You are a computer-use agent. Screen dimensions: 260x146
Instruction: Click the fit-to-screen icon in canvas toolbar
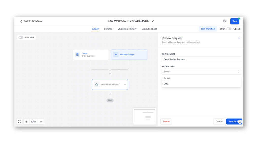(19, 121)
